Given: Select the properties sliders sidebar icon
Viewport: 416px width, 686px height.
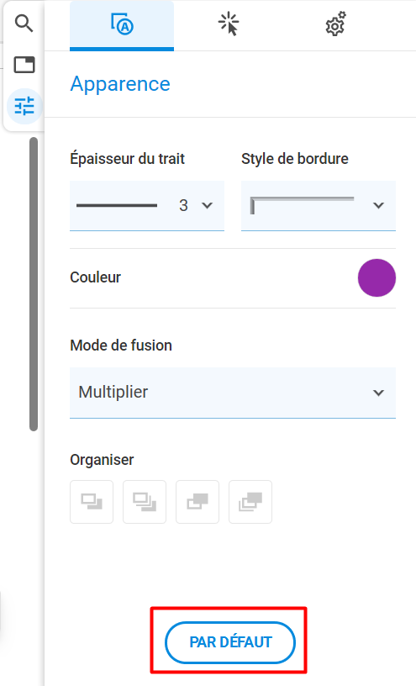Looking at the screenshot, I should coord(24,106).
